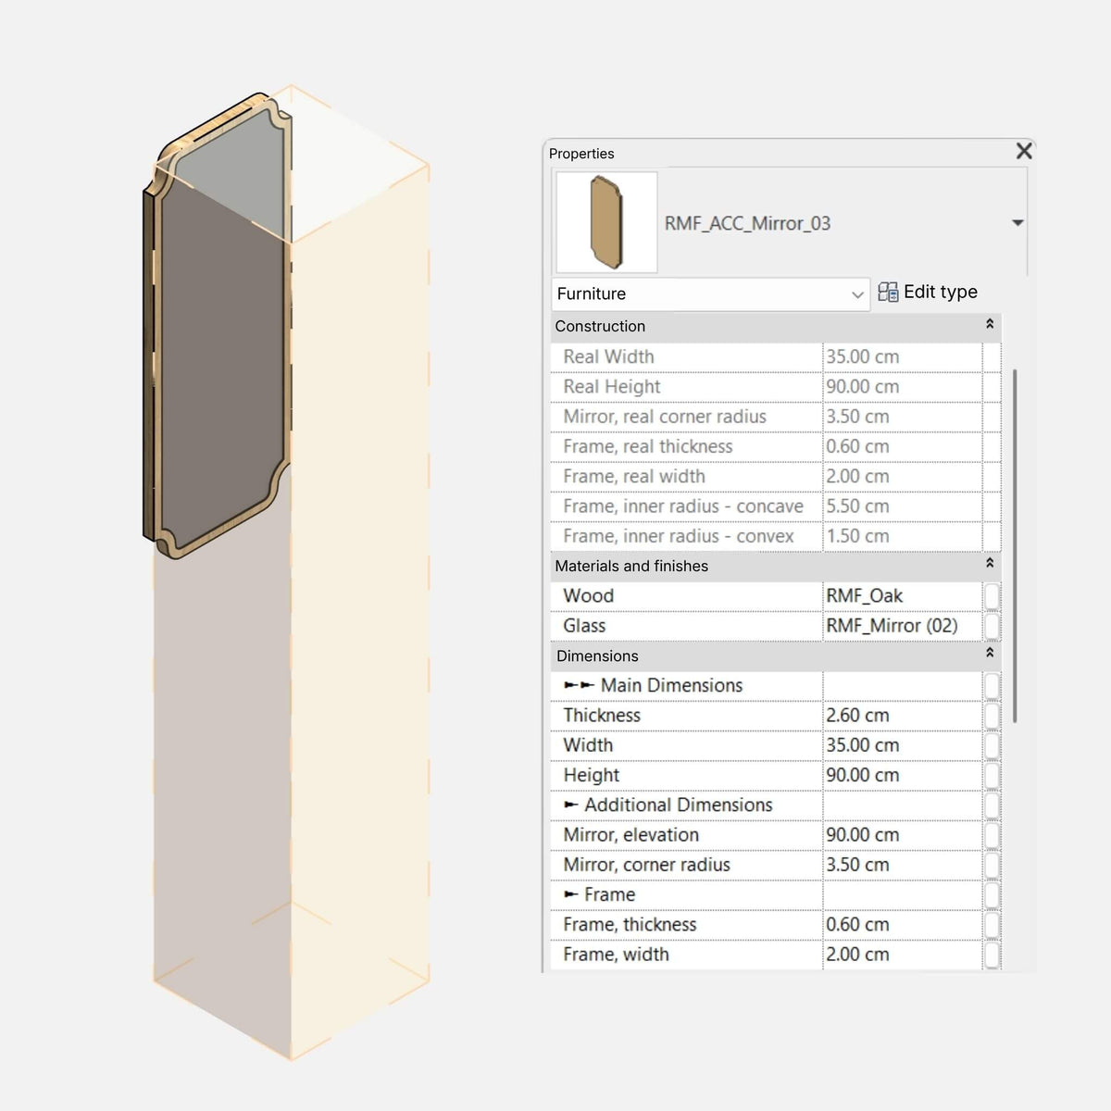
Task: Collapse the Materials and finishes section
Action: [x=990, y=563]
